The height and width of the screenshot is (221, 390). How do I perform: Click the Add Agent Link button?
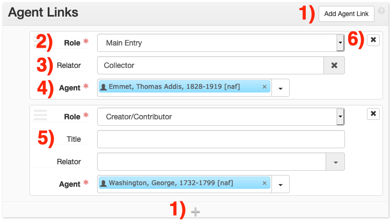pos(346,14)
